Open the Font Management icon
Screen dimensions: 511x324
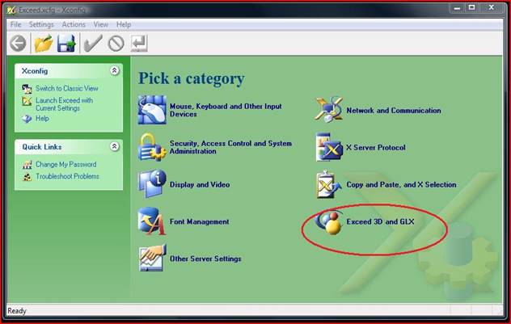(x=152, y=221)
